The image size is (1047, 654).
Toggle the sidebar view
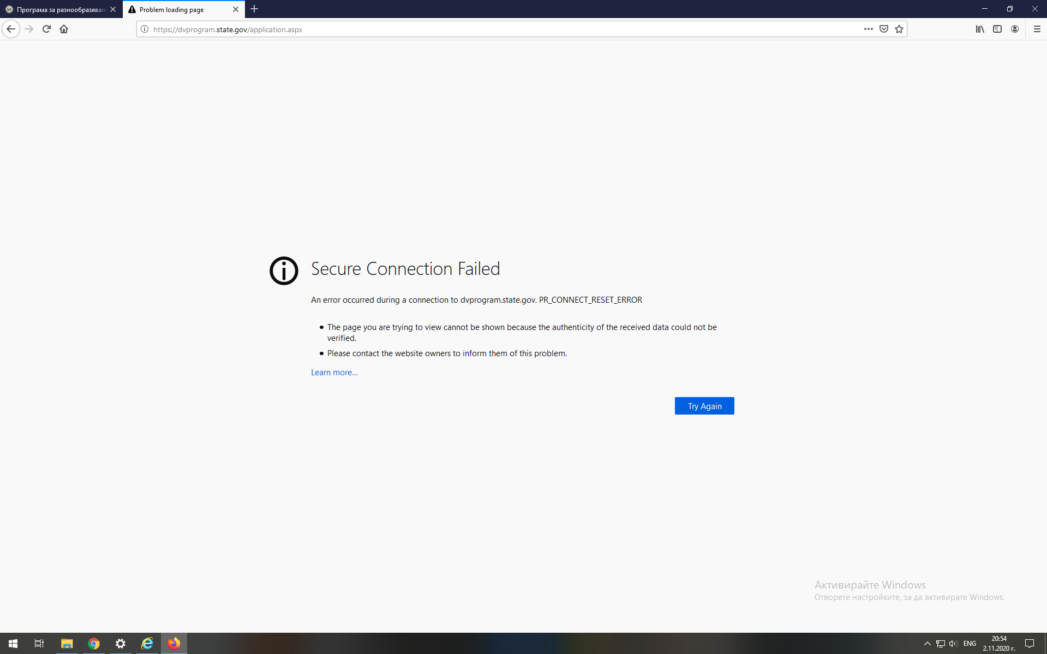point(997,29)
